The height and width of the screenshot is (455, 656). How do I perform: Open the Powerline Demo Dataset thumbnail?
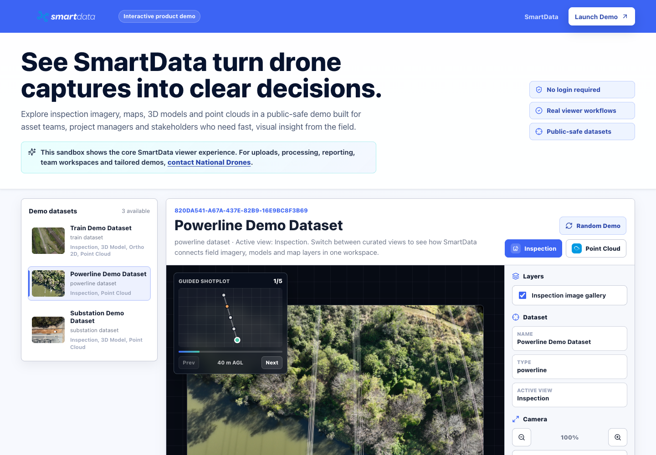coord(48,283)
